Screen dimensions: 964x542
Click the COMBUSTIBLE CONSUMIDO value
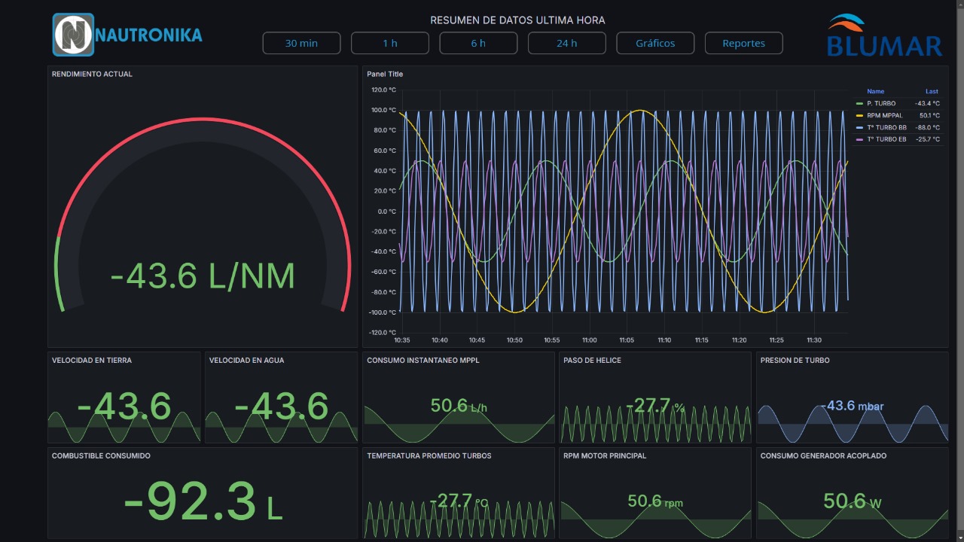[x=203, y=502]
